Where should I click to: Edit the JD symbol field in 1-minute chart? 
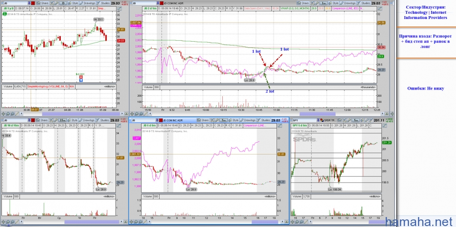(144, 3)
